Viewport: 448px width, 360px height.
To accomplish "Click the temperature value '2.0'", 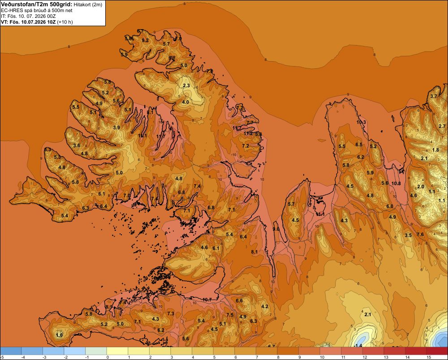I will coord(421,186).
